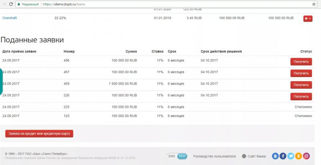321x165 pixels.
Task: Click Получить for the 1 500 000 RUB application
Action: coord(301,85)
